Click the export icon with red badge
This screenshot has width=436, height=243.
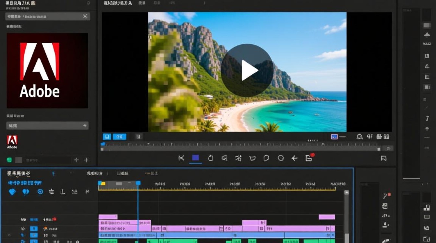pos(309,158)
